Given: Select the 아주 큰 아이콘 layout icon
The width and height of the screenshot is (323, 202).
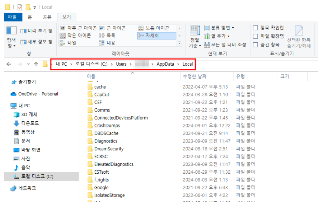Looking at the screenshot, I should tap(62, 28).
